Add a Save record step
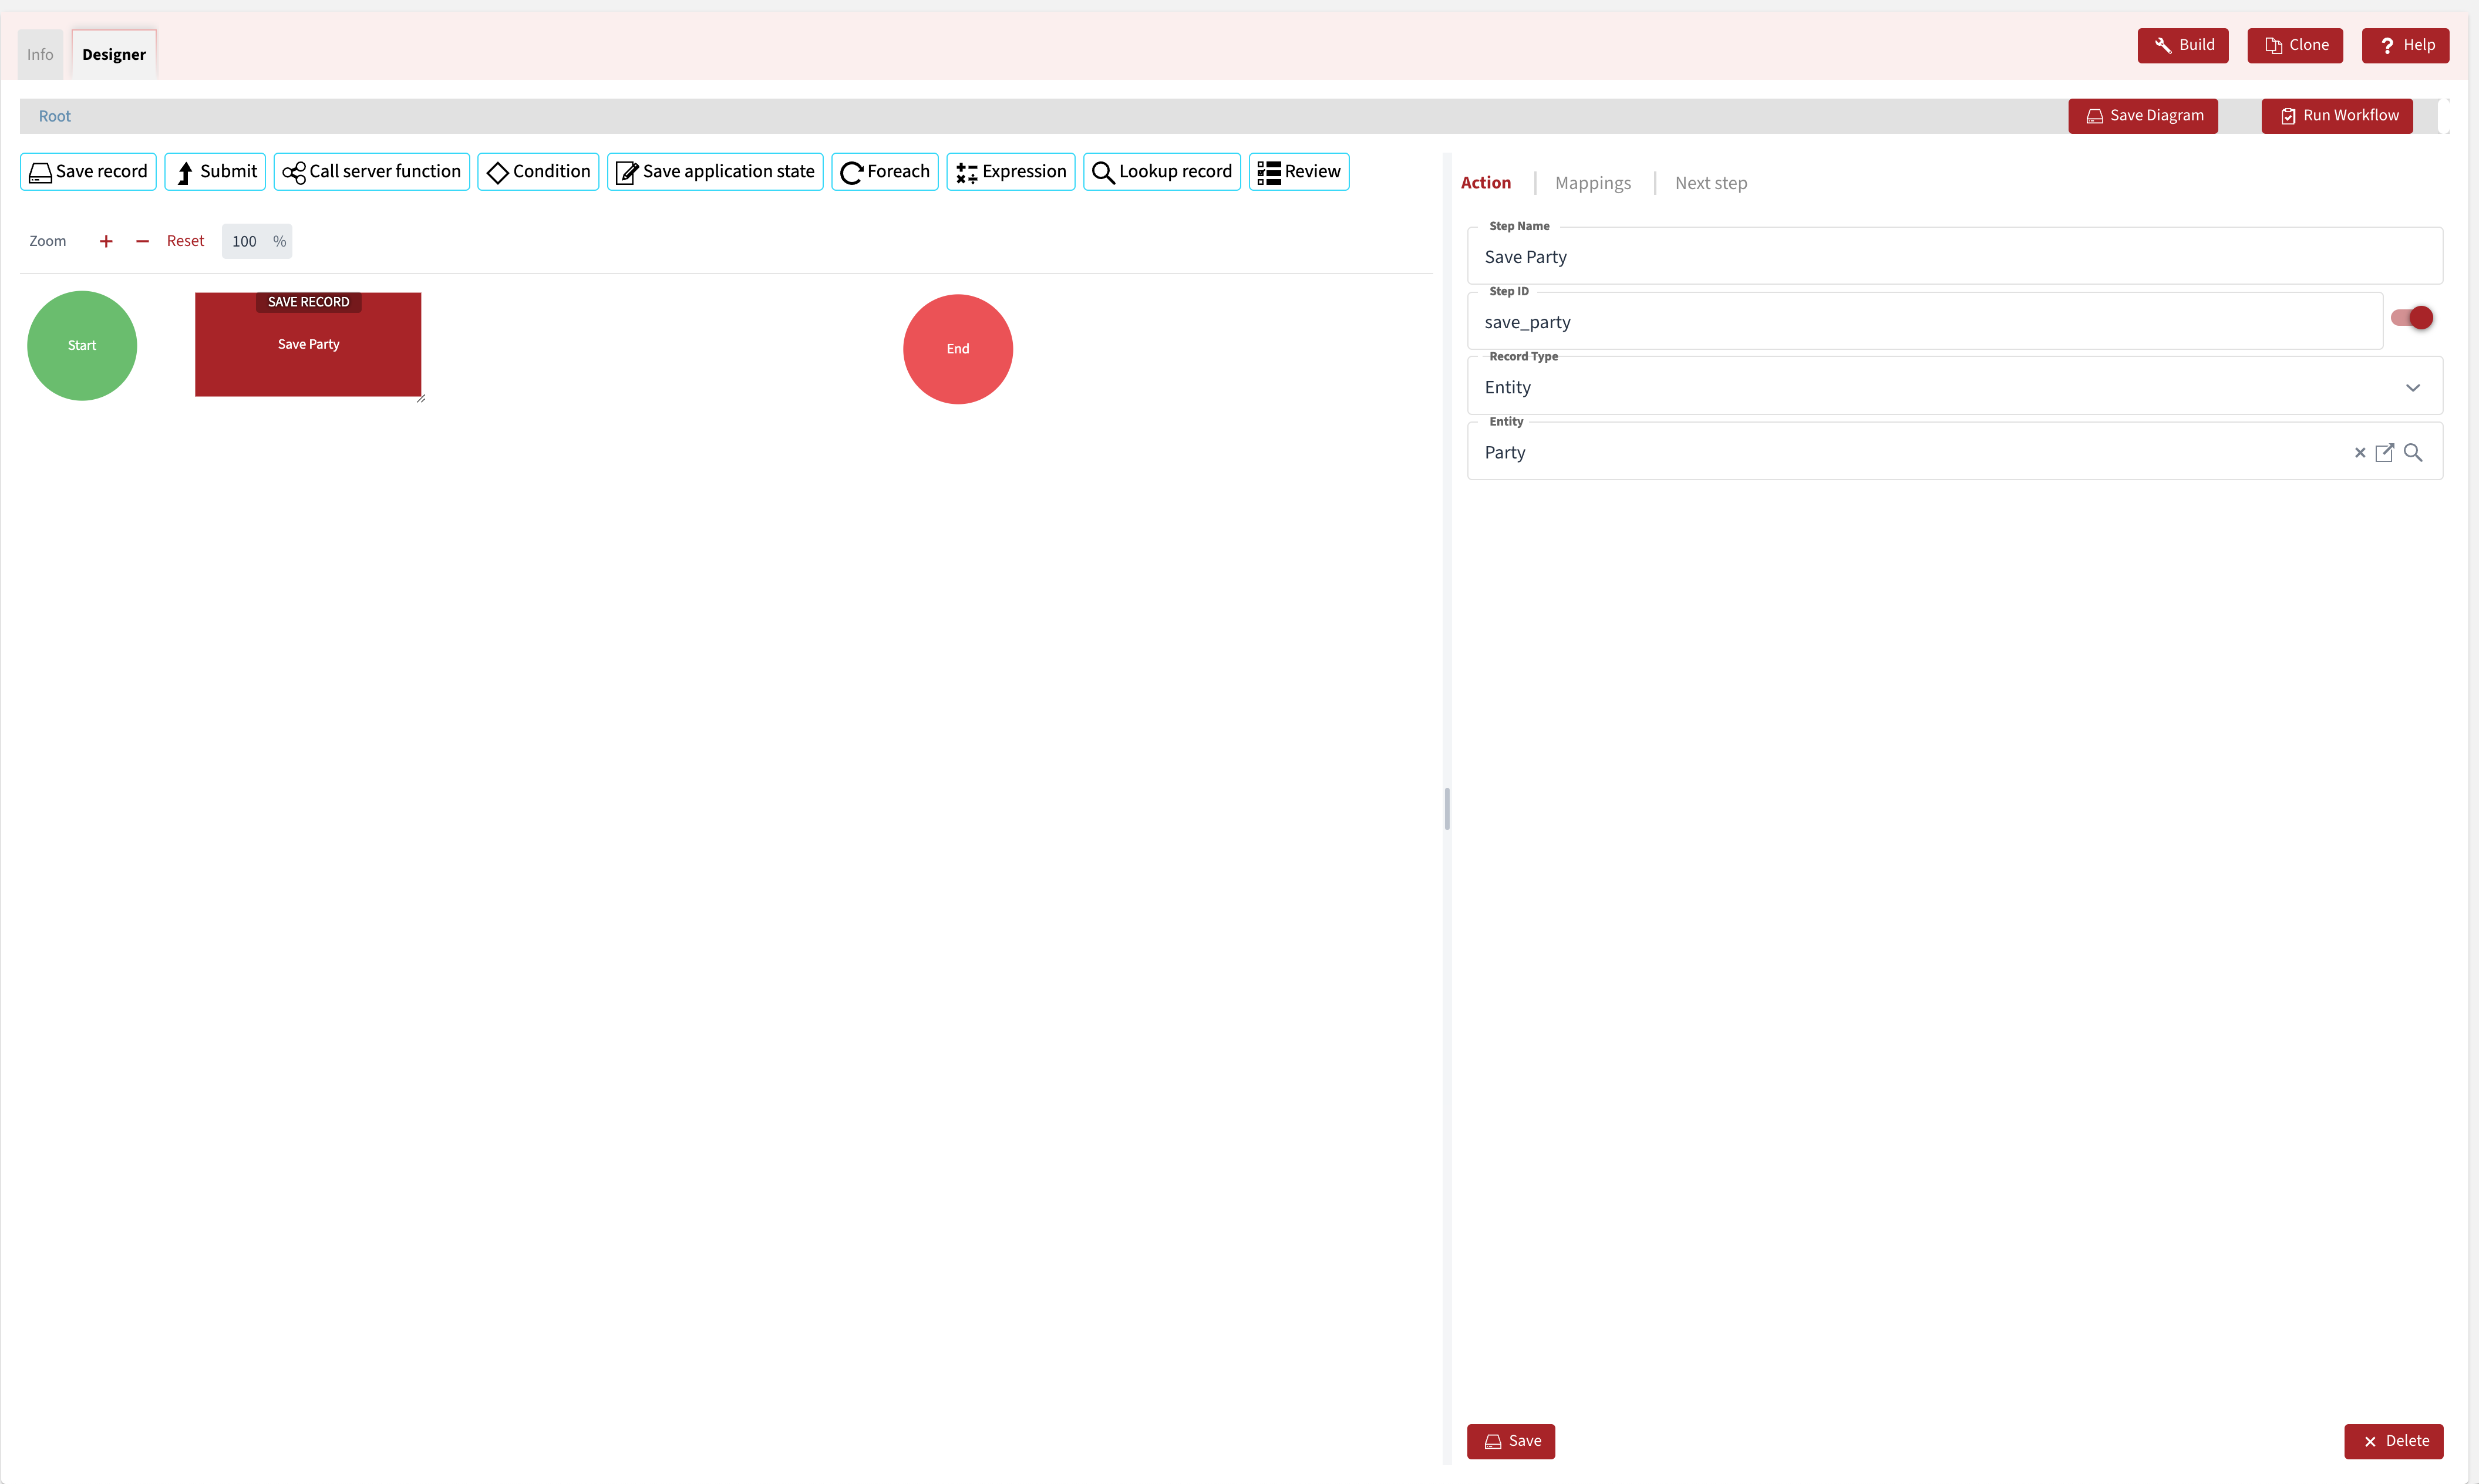Image resolution: width=2479 pixels, height=1484 pixels. 88,171
